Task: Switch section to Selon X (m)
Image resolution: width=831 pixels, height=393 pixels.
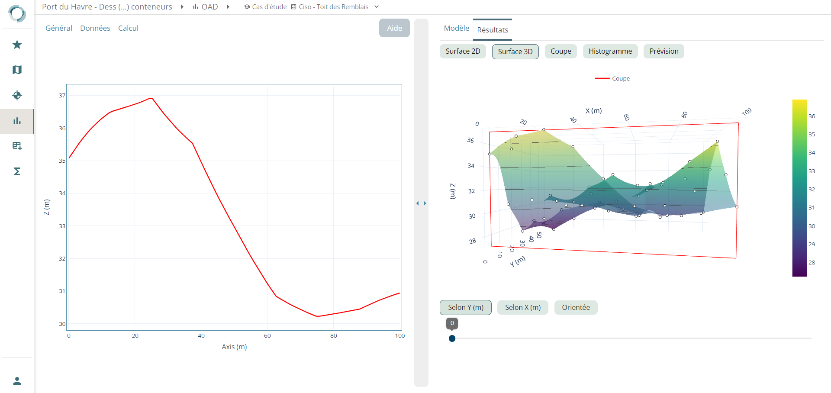Action: [x=522, y=307]
